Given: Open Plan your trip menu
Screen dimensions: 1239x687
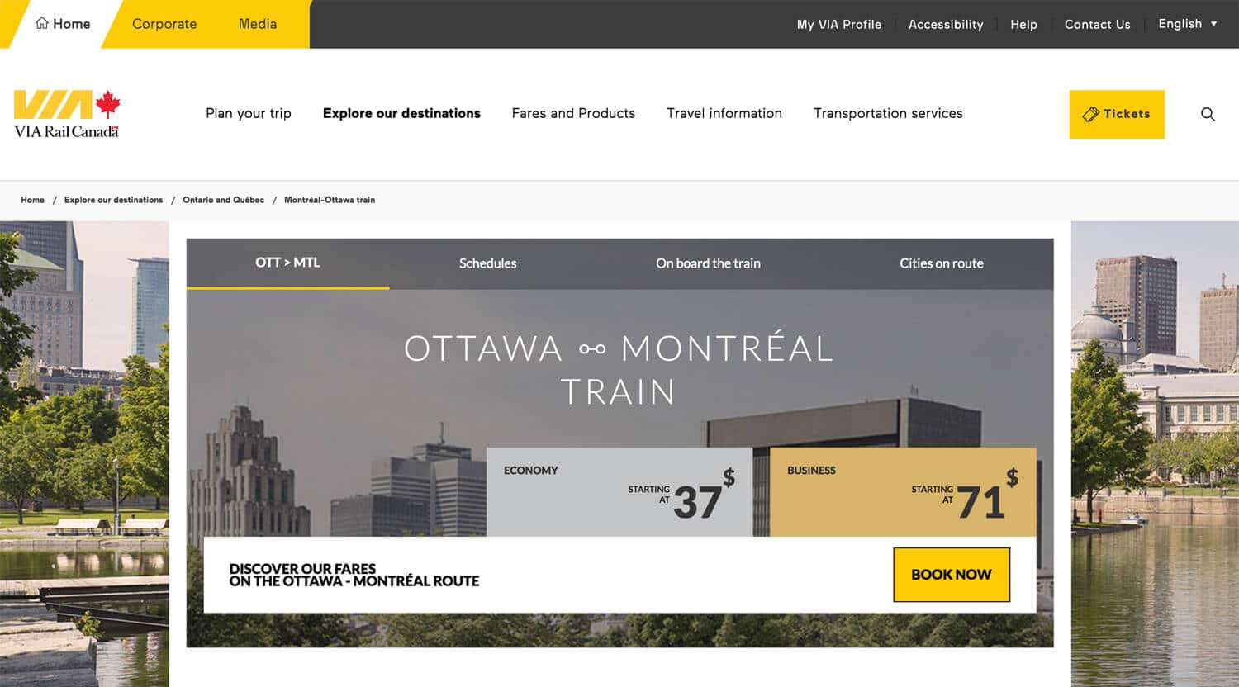Looking at the screenshot, I should coord(249,113).
